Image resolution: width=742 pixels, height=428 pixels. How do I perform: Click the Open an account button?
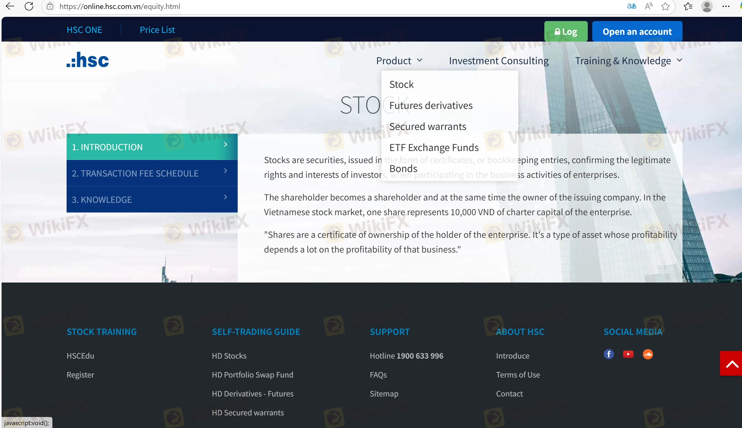pyautogui.click(x=637, y=32)
